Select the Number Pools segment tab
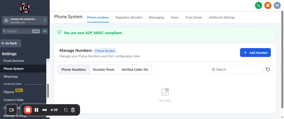 (104, 70)
